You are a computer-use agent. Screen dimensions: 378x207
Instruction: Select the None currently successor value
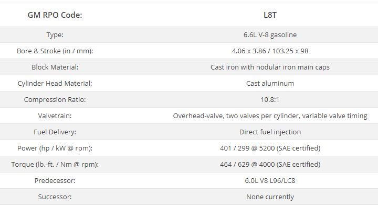(x=270, y=197)
